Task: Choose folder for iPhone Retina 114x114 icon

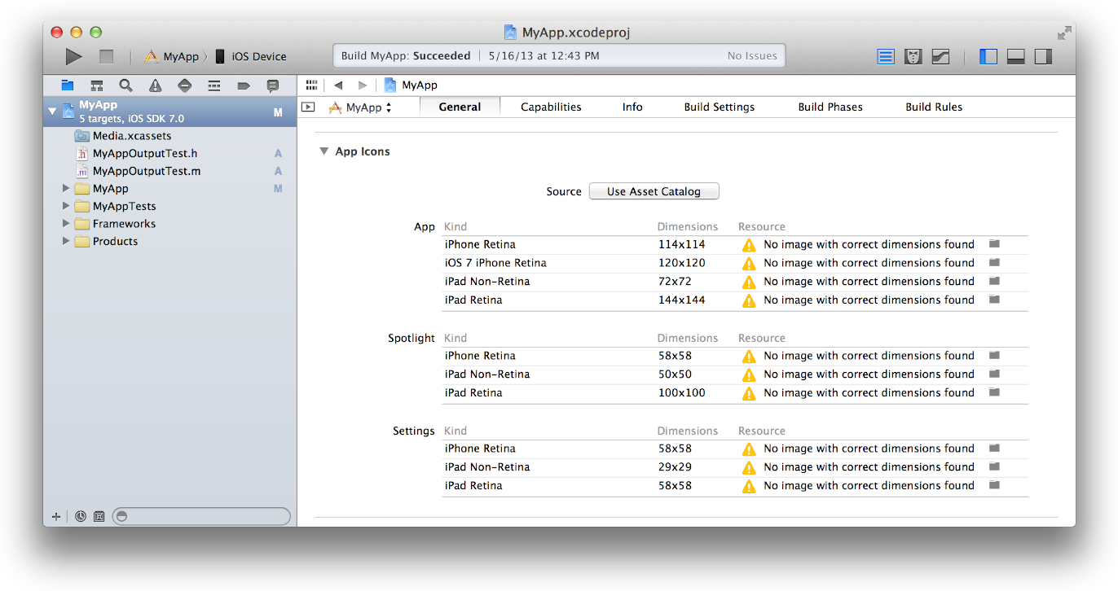Action: click(994, 244)
